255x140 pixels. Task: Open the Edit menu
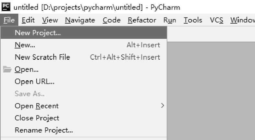(x=28, y=20)
